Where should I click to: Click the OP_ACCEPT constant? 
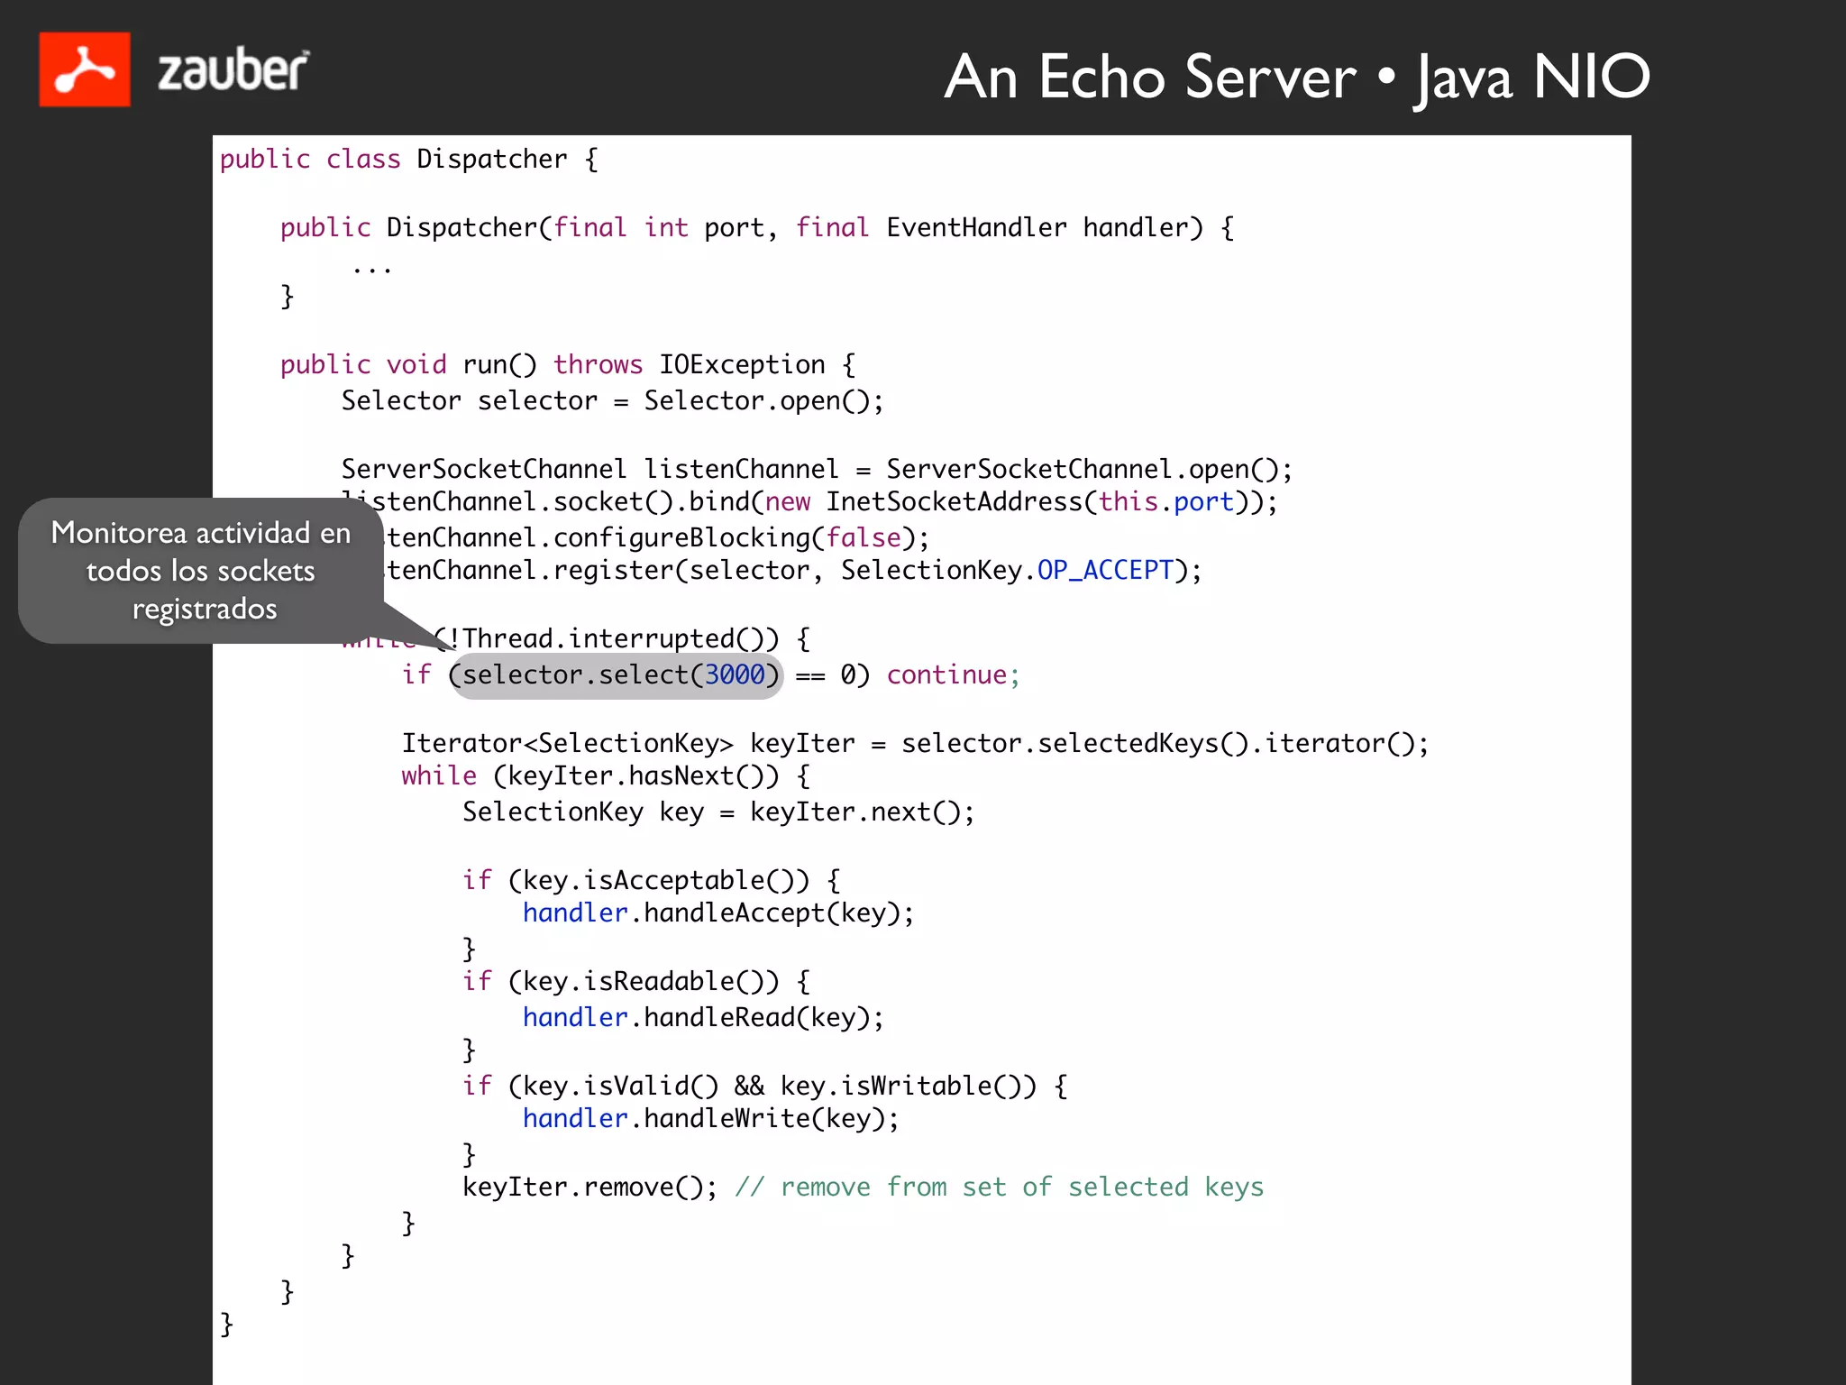pyautogui.click(x=1105, y=571)
